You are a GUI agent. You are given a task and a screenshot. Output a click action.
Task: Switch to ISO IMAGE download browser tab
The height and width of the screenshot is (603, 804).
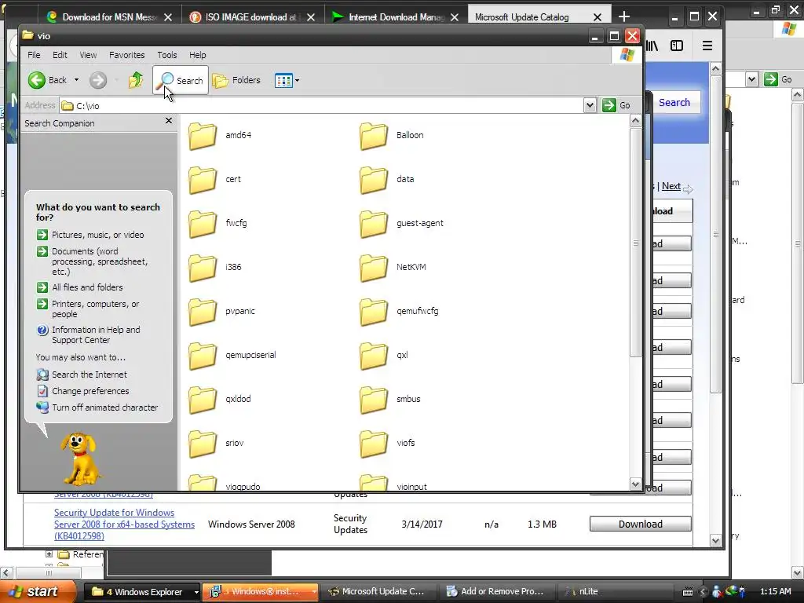(252, 17)
